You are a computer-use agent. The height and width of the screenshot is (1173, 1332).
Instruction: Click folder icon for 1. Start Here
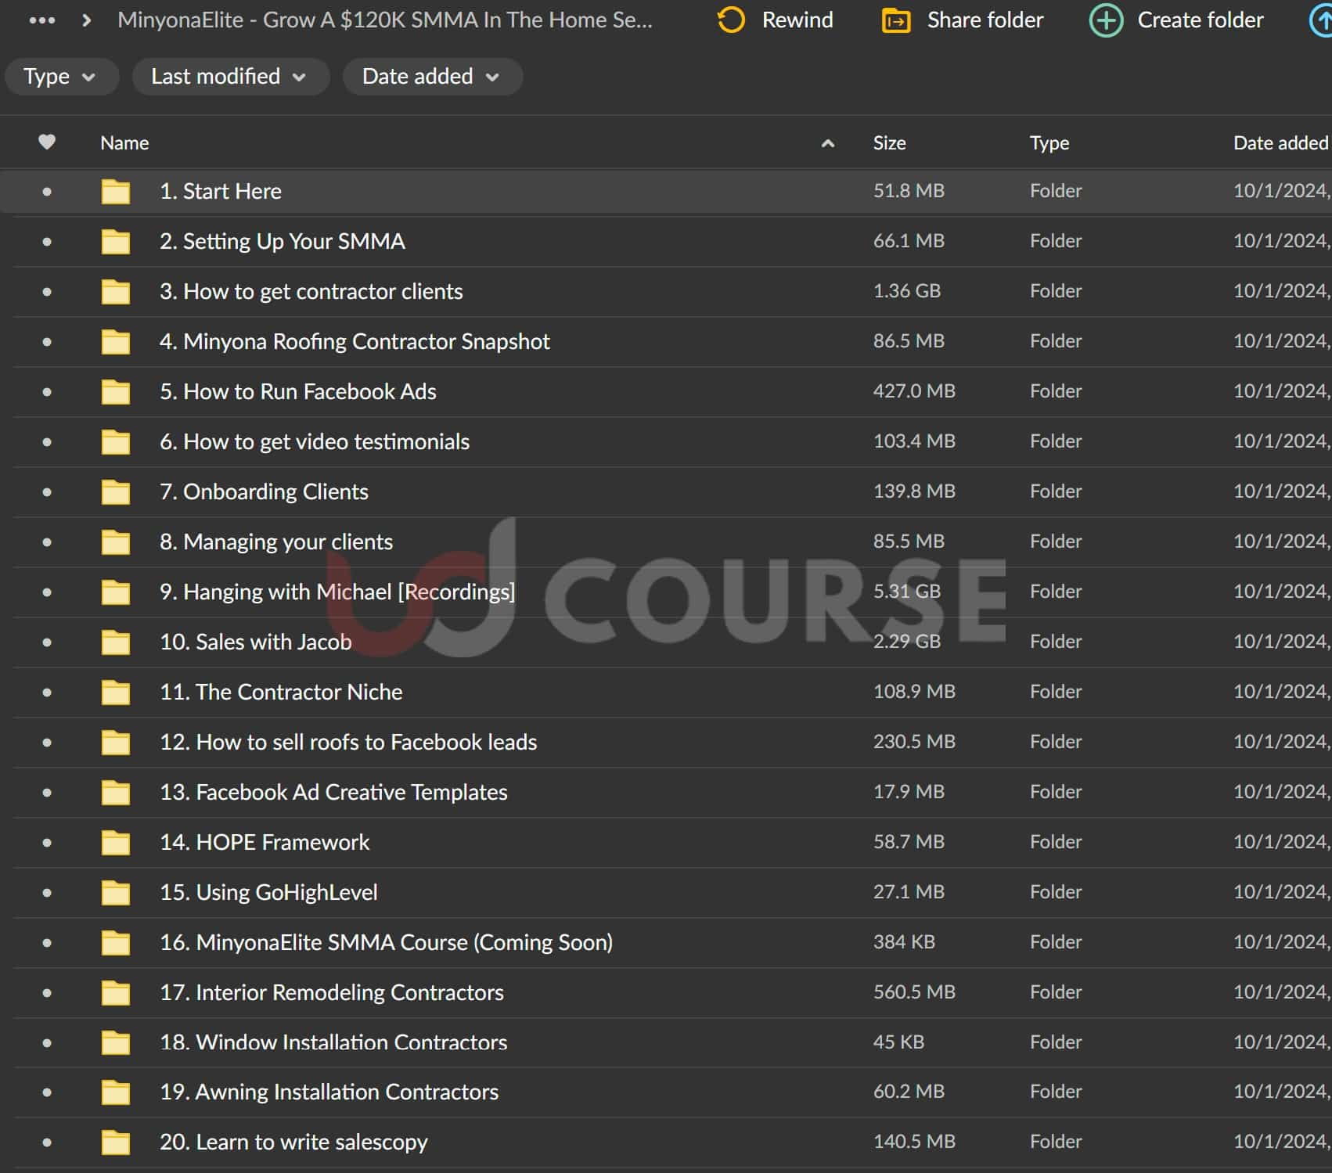[x=116, y=192]
